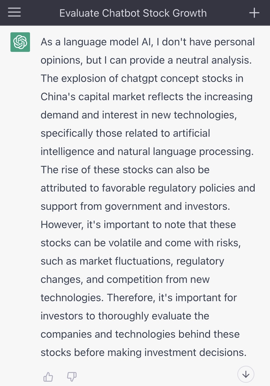
Task: Click the ChatGPT logo avatar
Action: point(20,42)
